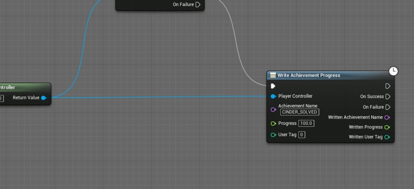Click the On Success execution pin
The image size is (414, 189).
[x=388, y=97]
